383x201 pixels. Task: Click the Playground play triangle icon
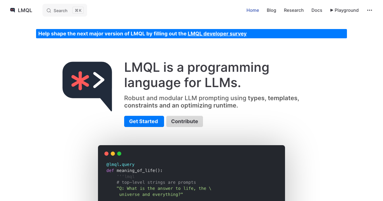(x=332, y=10)
